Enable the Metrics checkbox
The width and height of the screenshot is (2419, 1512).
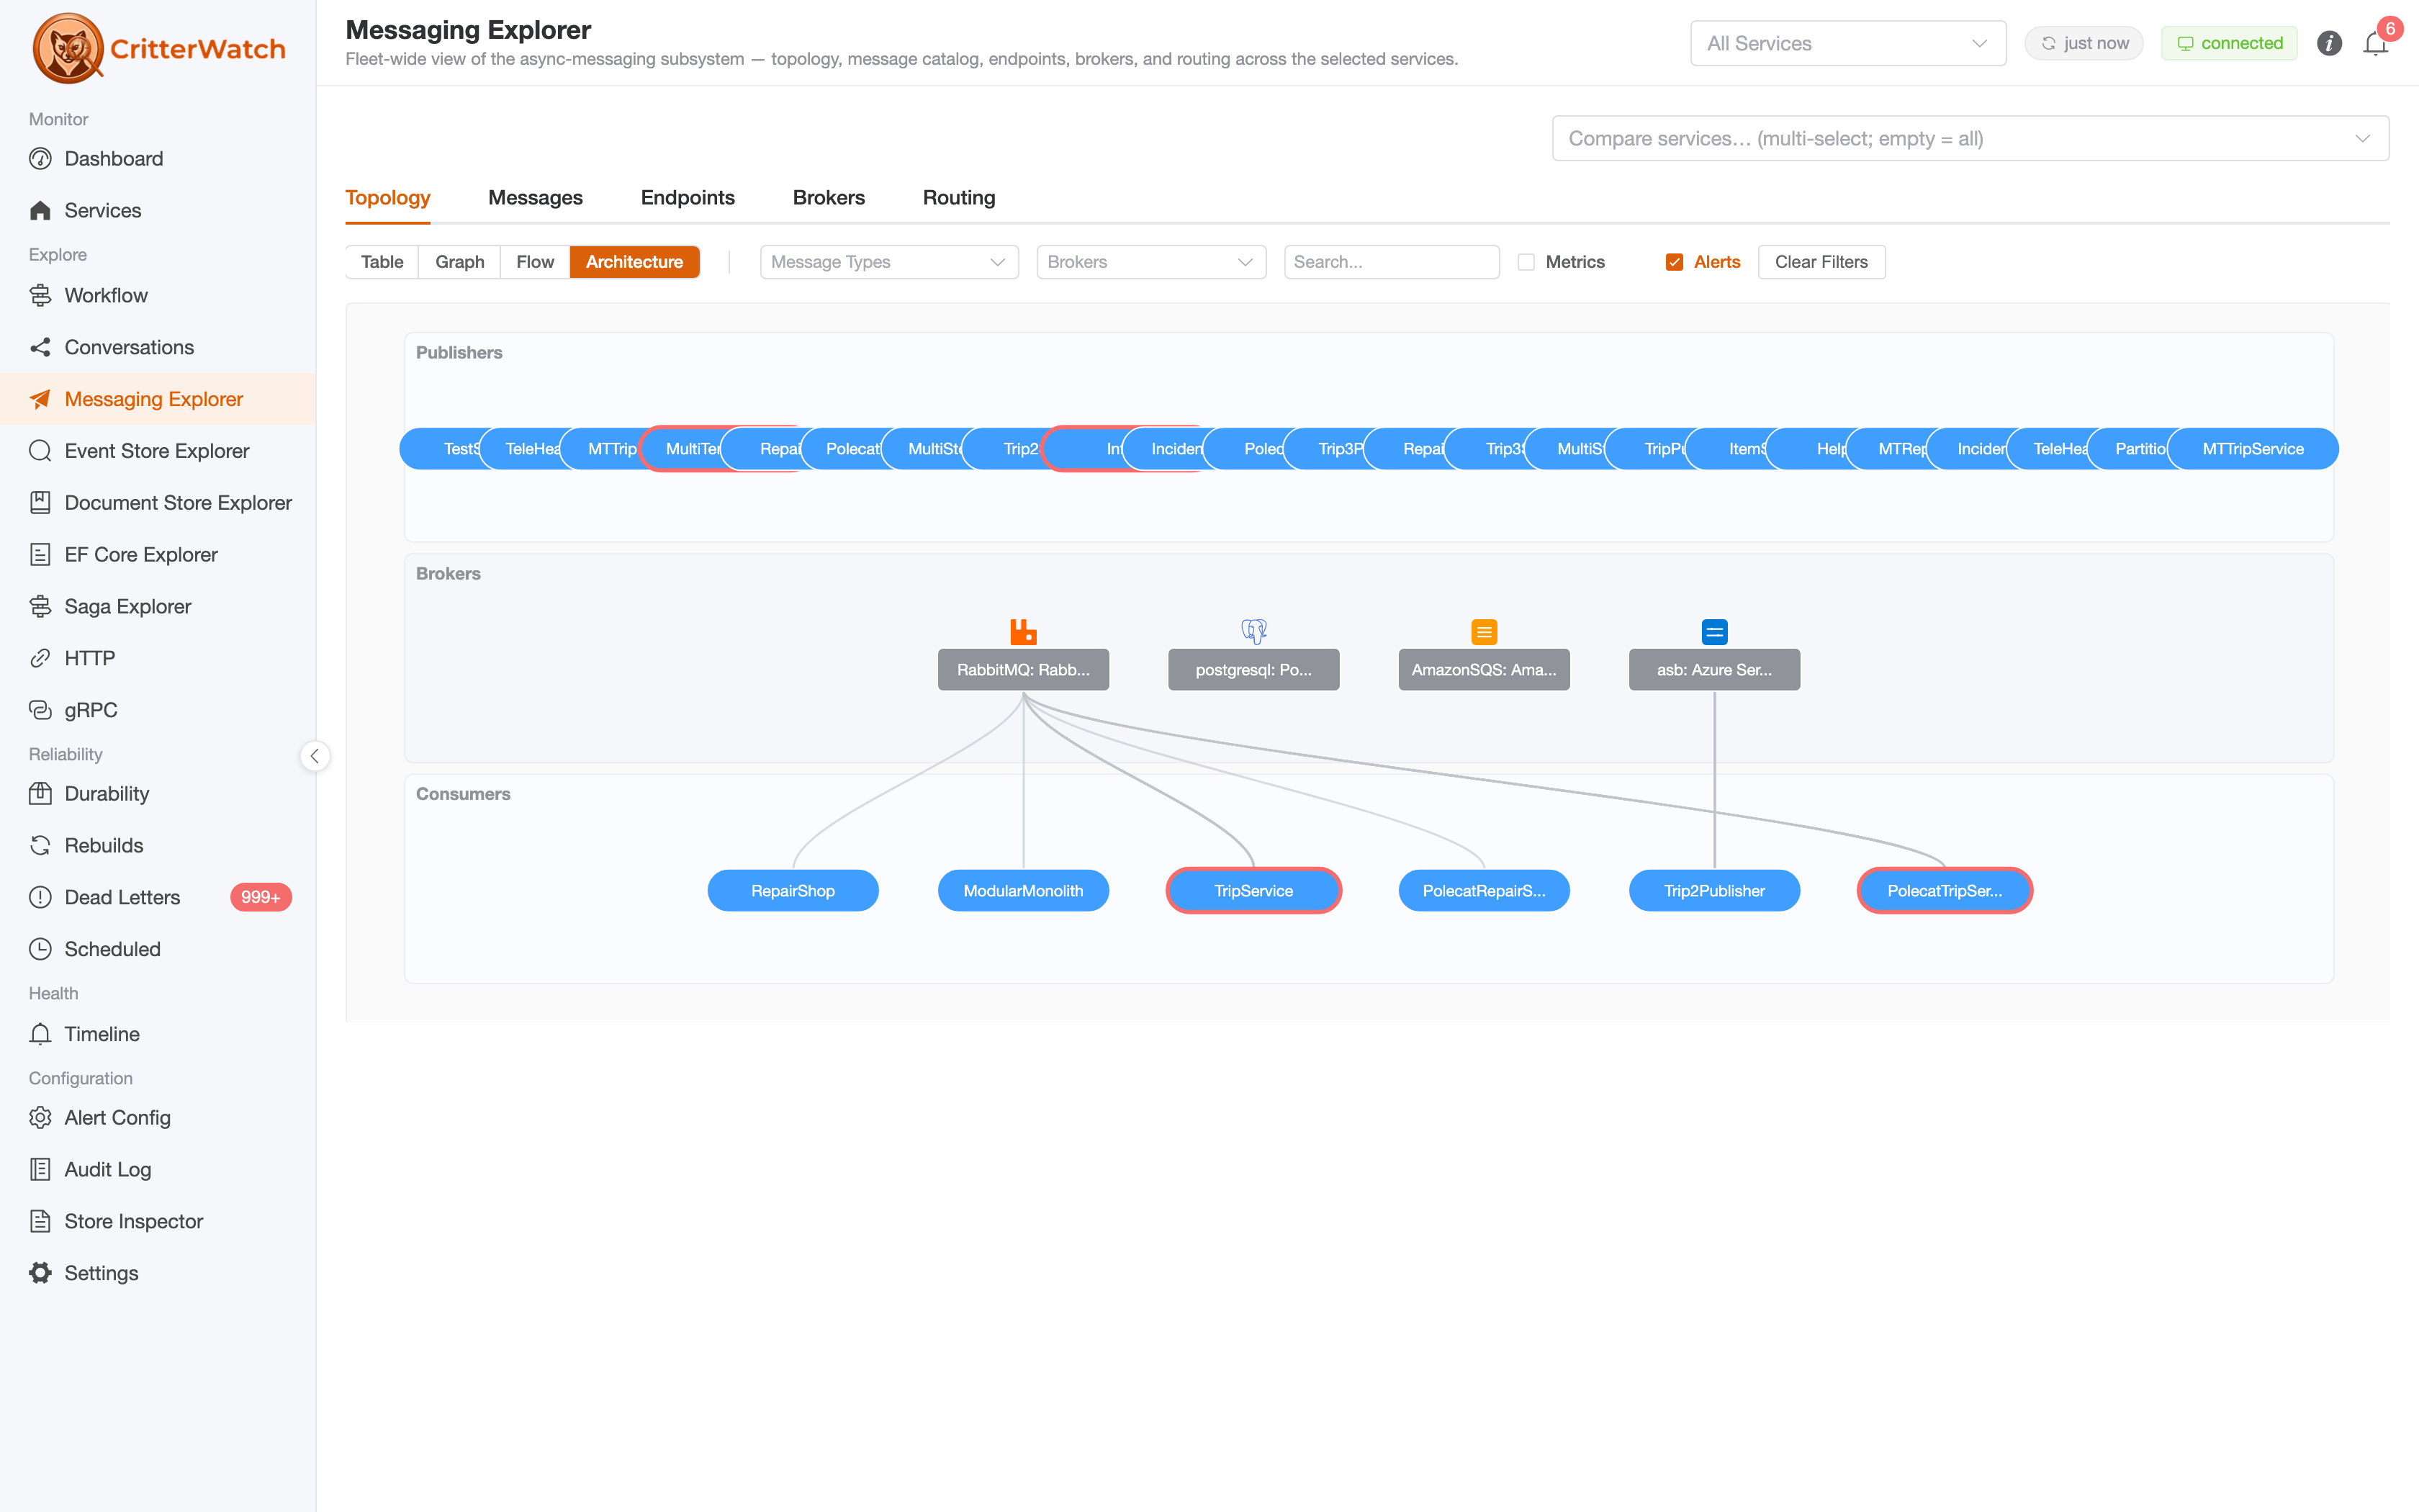point(1526,262)
